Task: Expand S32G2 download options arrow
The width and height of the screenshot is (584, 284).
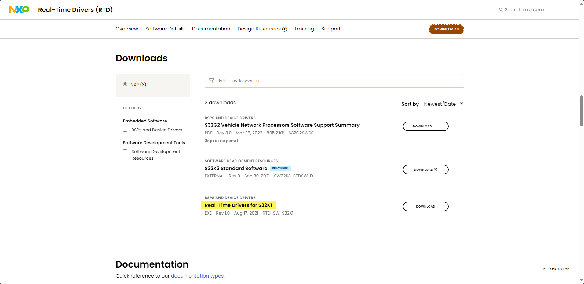Action: click(445, 126)
